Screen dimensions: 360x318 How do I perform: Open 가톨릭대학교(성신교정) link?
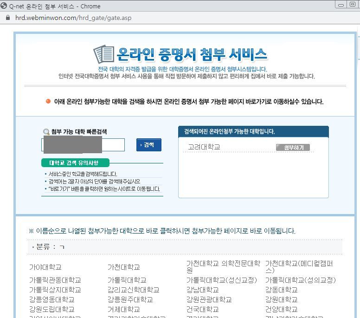point(222,280)
